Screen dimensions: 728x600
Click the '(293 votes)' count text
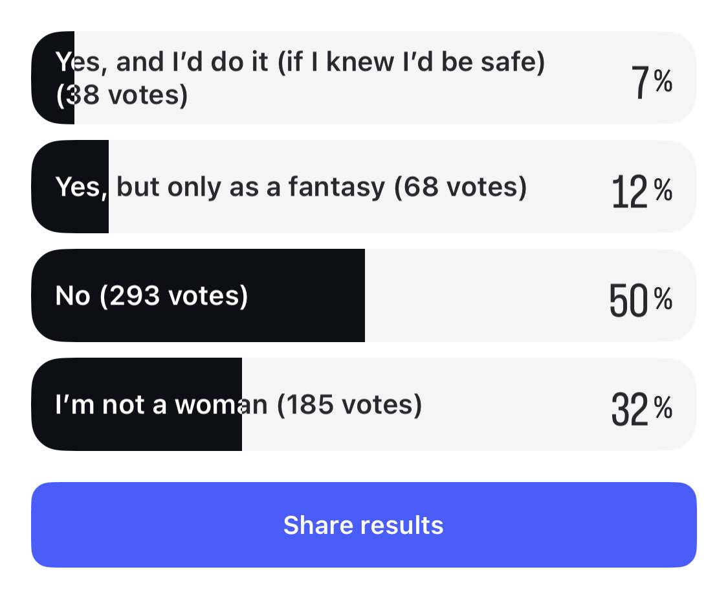tap(173, 296)
